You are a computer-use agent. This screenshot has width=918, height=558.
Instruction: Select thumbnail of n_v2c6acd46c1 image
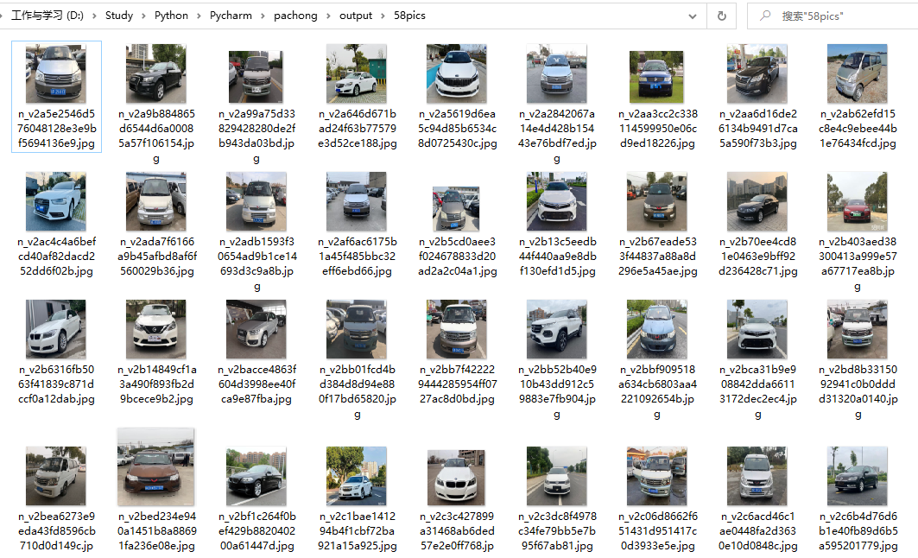point(757,476)
